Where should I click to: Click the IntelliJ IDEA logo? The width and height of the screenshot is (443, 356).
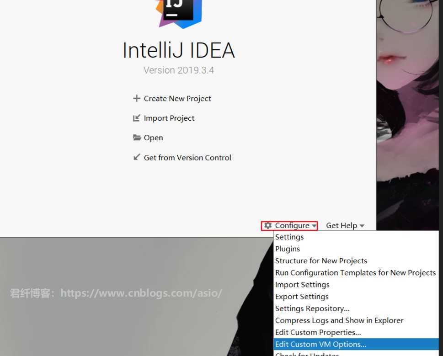click(179, 13)
